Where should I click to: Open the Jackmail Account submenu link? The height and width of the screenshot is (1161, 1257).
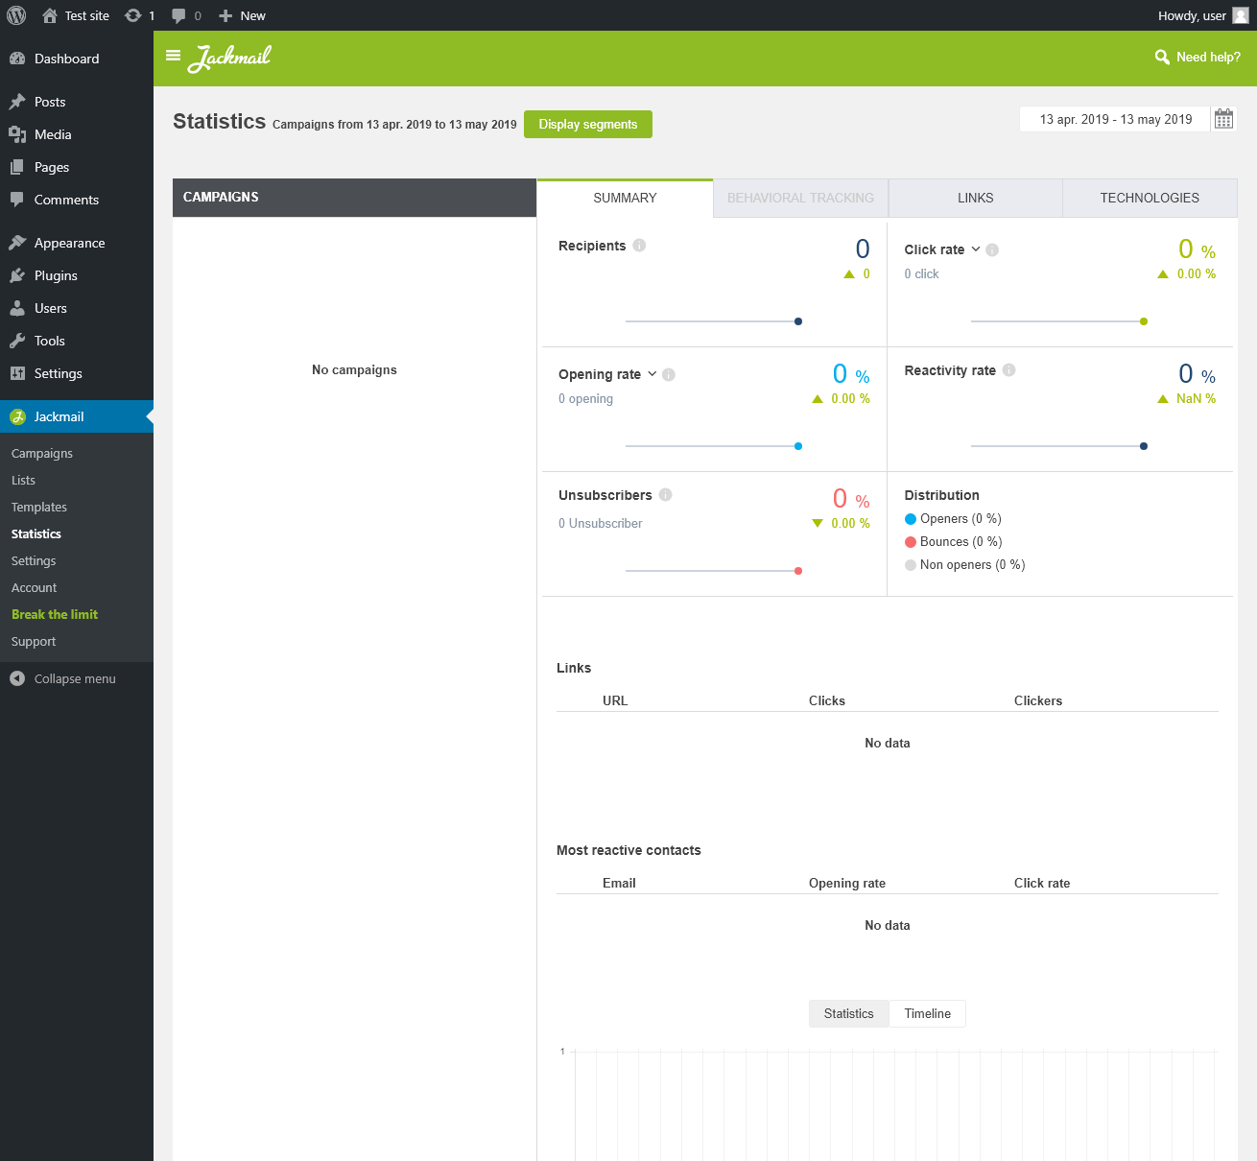[35, 587]
